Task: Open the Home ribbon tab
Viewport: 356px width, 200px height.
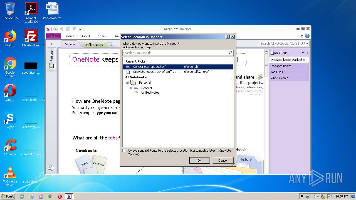Action: [70, 36]
